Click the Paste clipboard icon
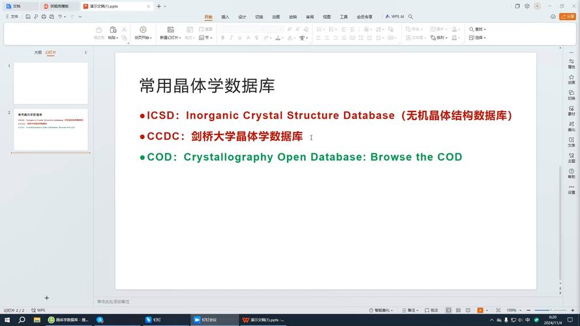Image resolution: width=580 pixels, height=326 pixels. tap(113, 30)
